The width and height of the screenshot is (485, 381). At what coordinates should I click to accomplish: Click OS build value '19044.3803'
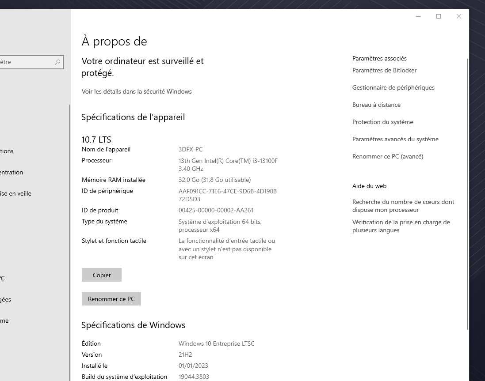194,377
